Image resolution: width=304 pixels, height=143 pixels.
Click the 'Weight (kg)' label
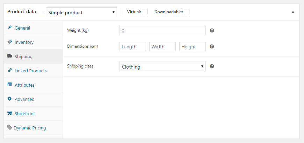(78, 31)
